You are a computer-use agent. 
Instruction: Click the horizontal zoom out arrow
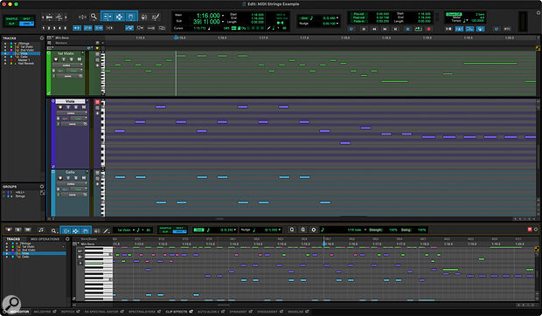(x=43, y=17)
